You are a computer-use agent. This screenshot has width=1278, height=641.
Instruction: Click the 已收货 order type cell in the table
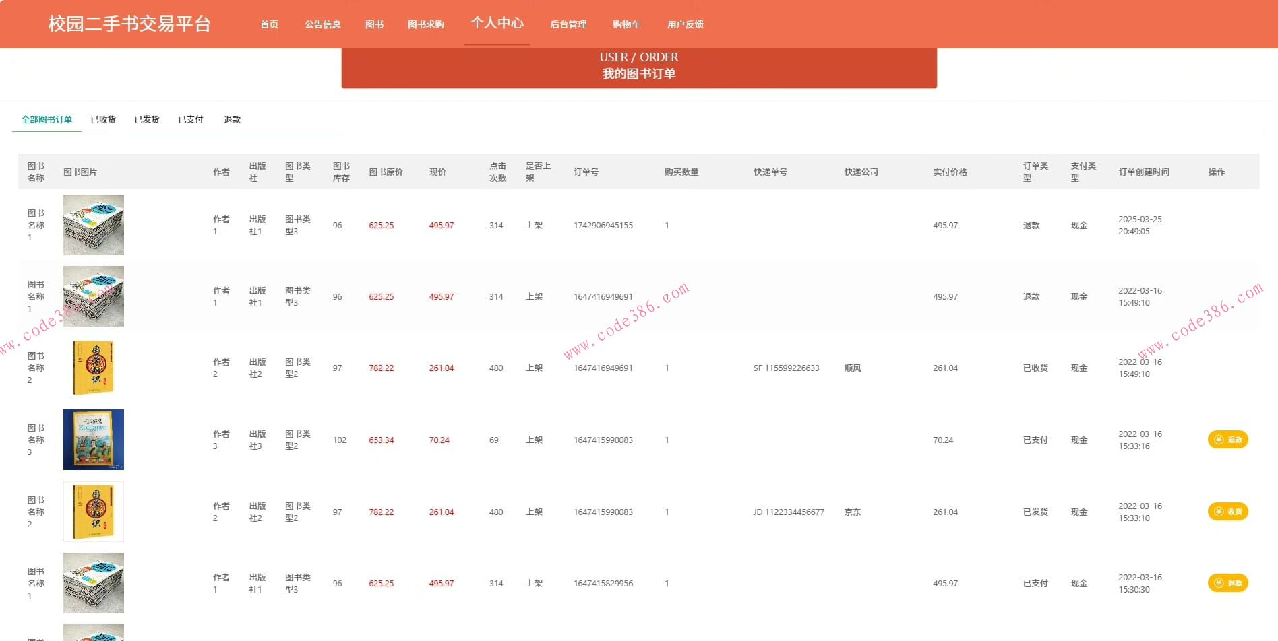coord(1035,368)
